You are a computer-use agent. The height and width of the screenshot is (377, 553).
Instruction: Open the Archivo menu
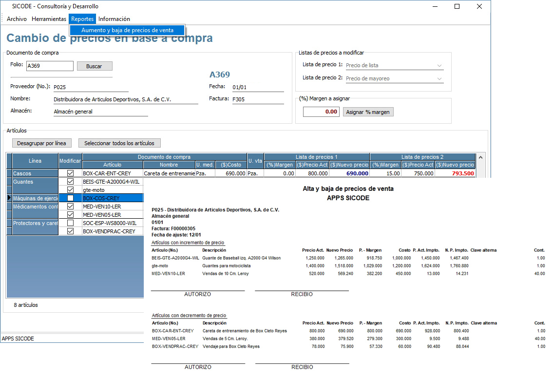17,19
